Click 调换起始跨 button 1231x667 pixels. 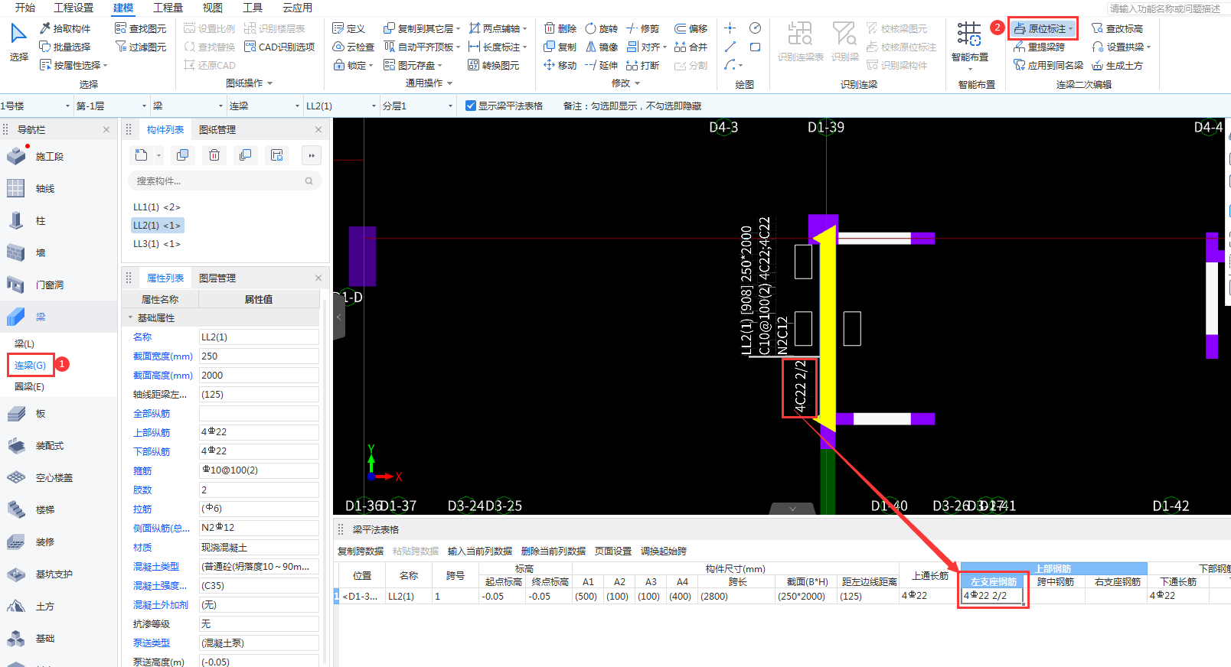click(664, 551)
